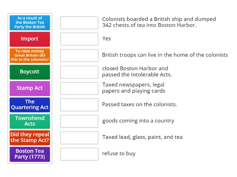The width and height of the screenshot is (237, 177).
Task: Click the answer box beside 'Yes'
Action: [79, 39]
